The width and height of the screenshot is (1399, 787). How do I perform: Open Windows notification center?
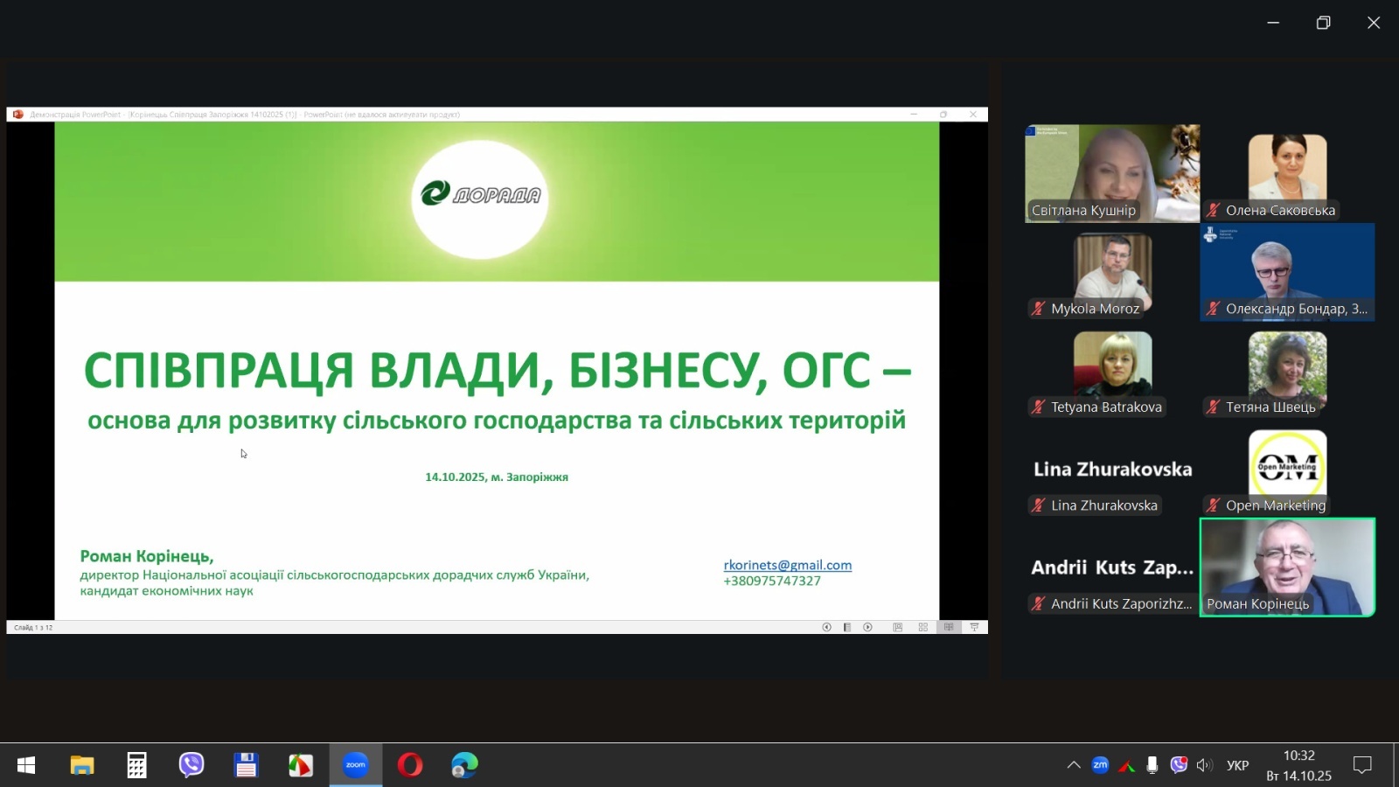click(1361, 765)
